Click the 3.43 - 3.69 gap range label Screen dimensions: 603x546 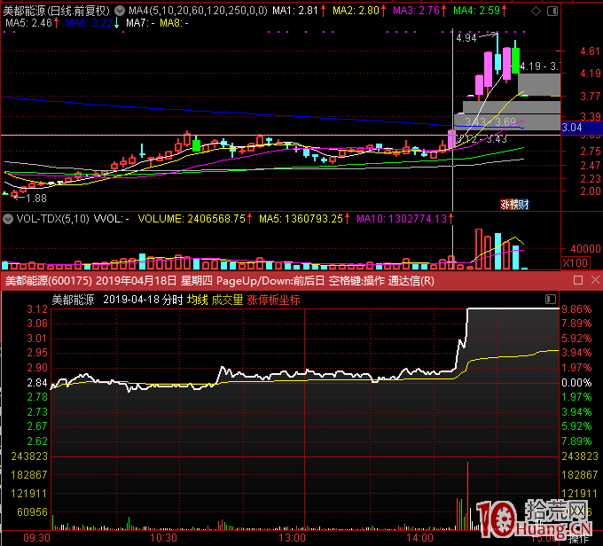tap(490, 122)
